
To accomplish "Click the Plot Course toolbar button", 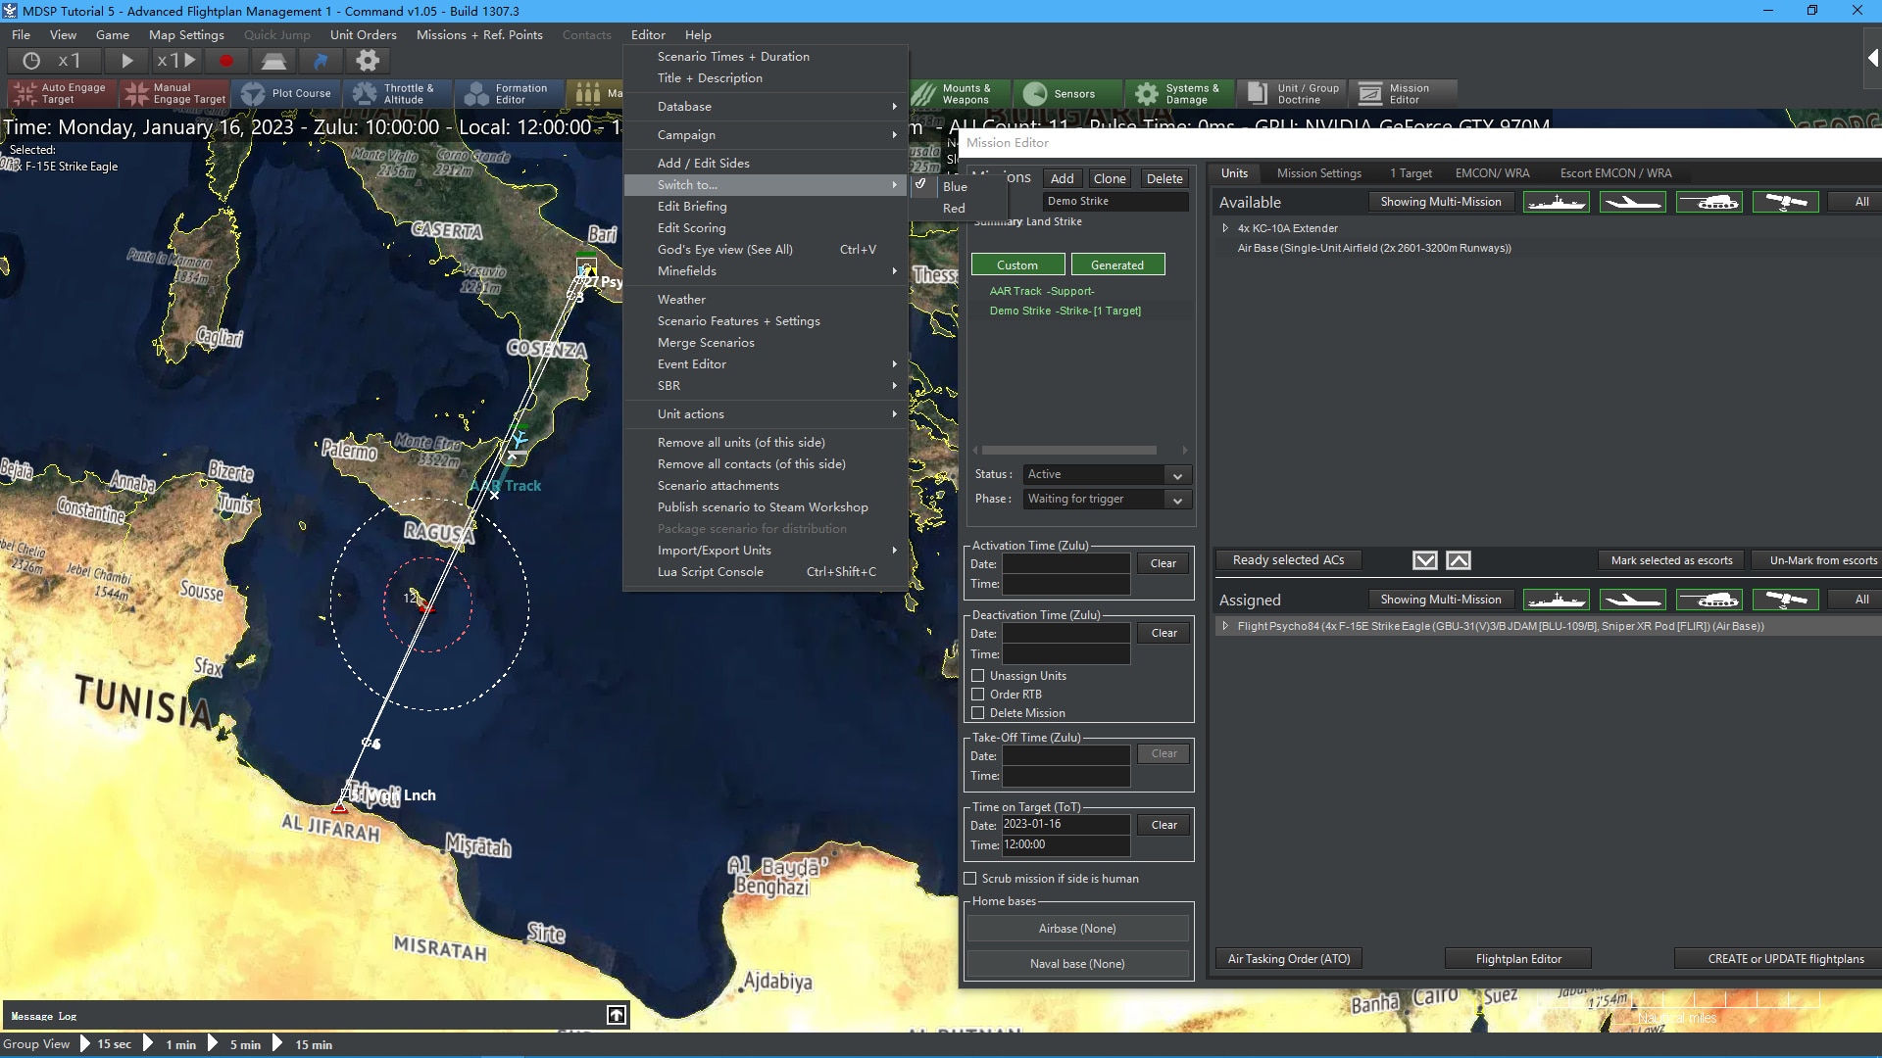I will pos(288,93).
